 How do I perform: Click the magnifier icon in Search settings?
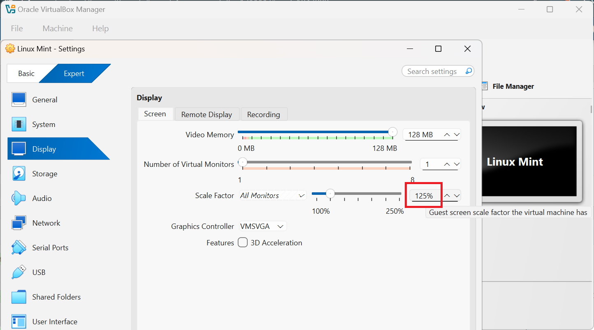tap(469, 71)
